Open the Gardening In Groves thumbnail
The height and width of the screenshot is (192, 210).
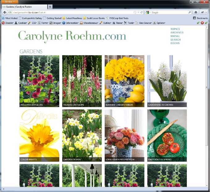[x=167, y=81]
